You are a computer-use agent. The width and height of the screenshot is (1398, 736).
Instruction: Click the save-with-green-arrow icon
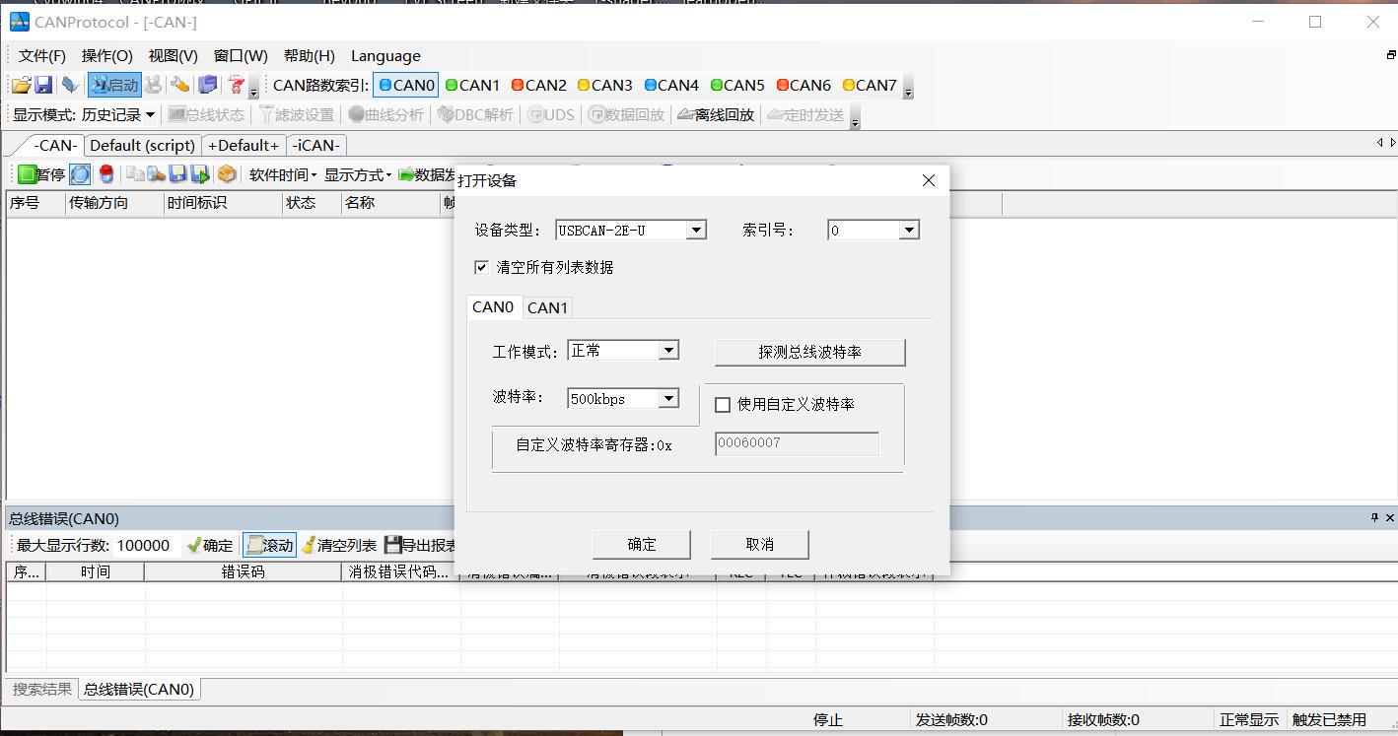tap(201, 174)
